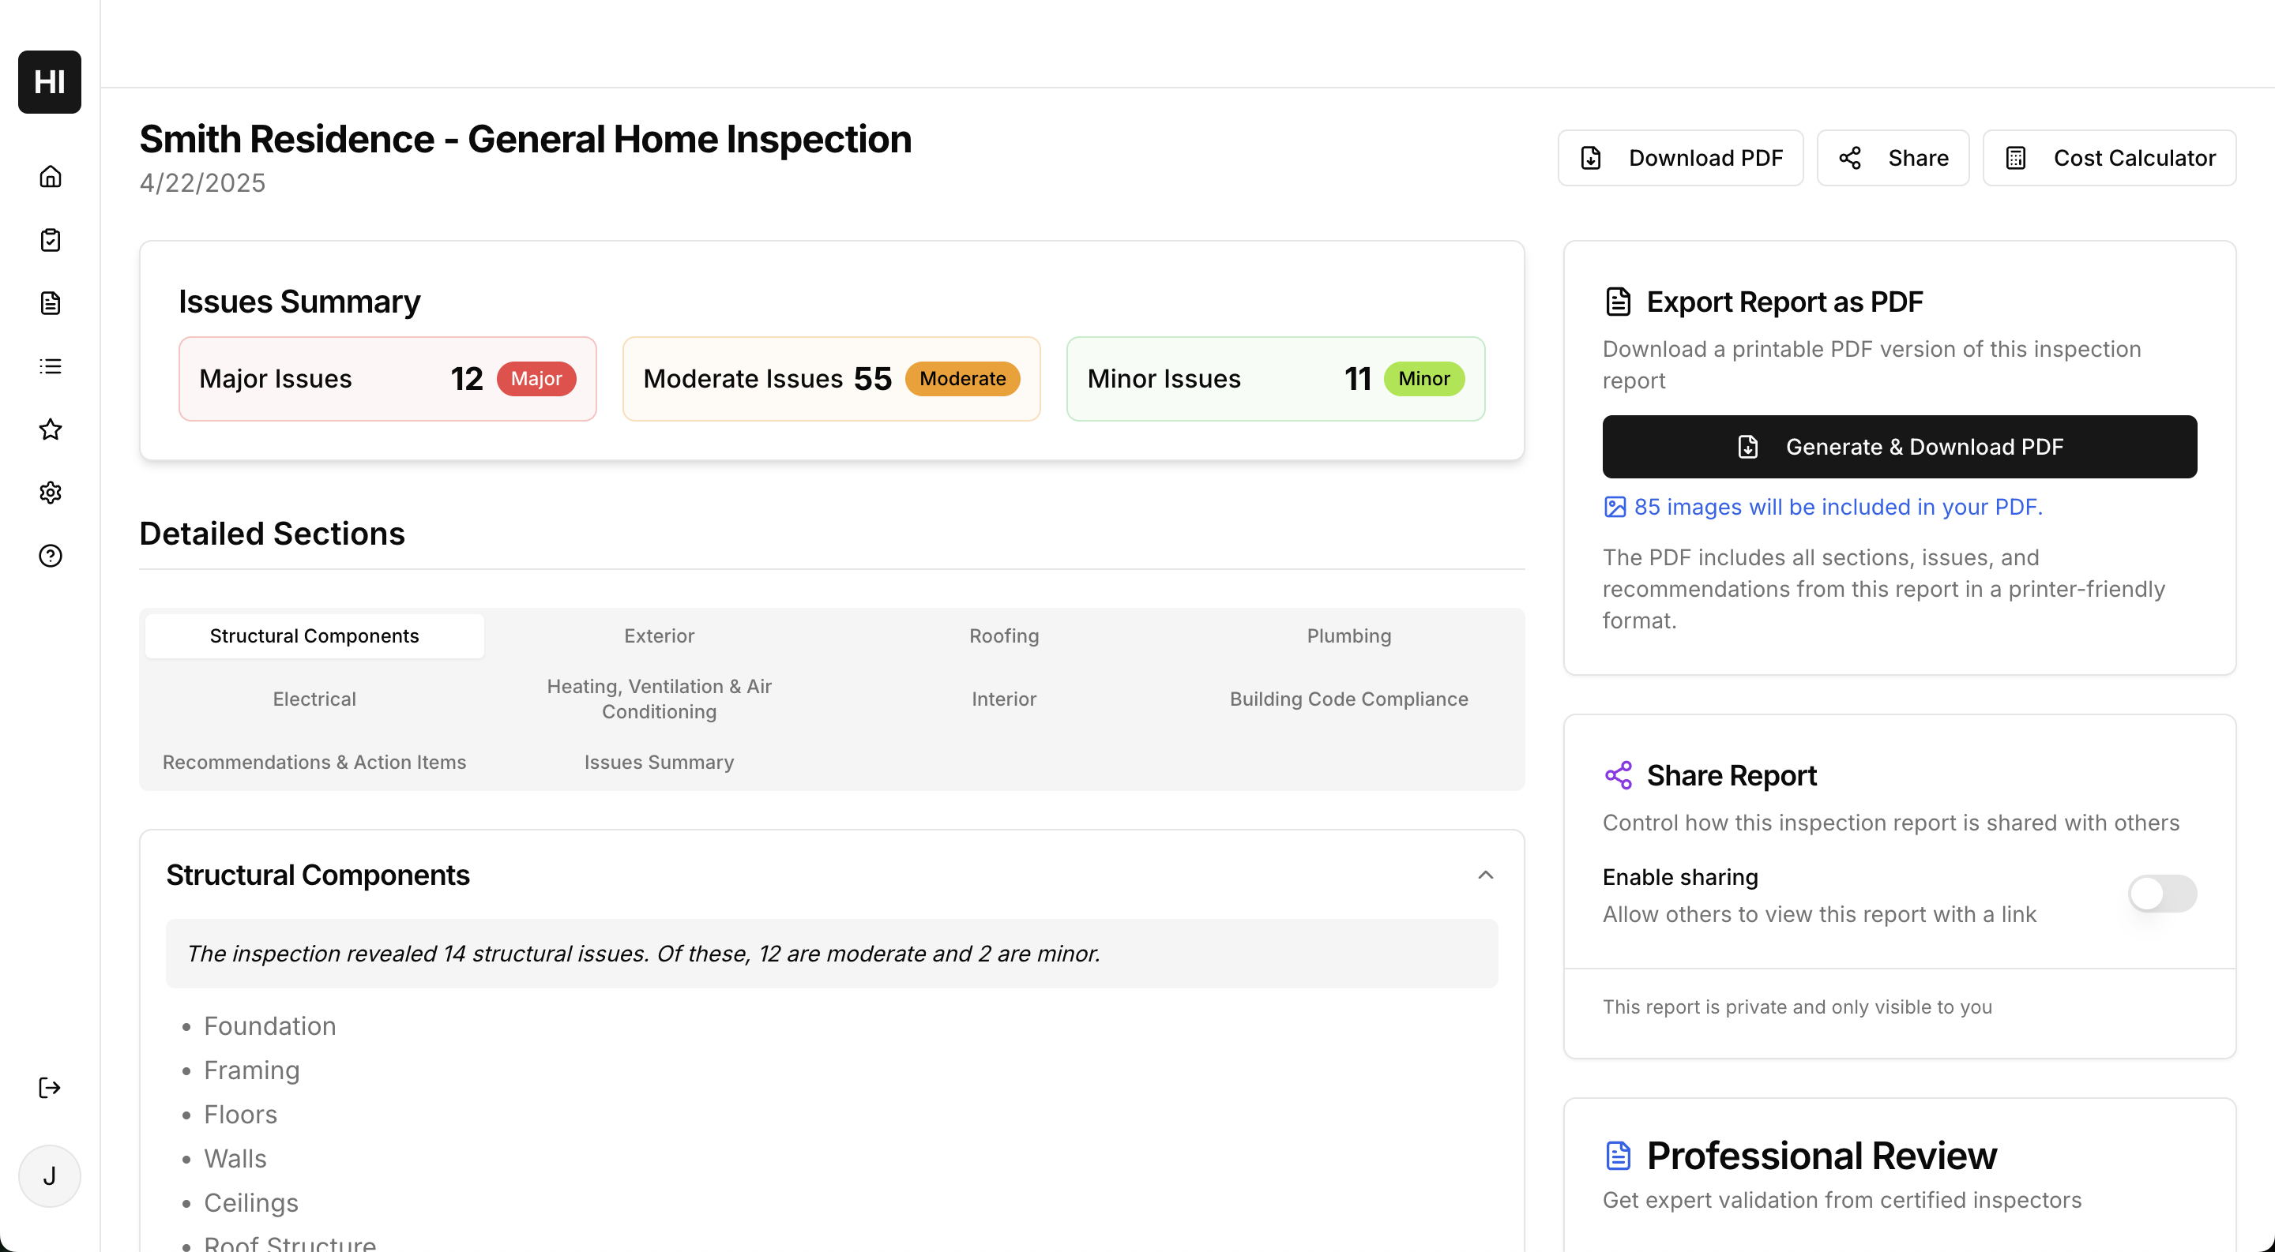Open settings gear in sidebar

point(51,493)
